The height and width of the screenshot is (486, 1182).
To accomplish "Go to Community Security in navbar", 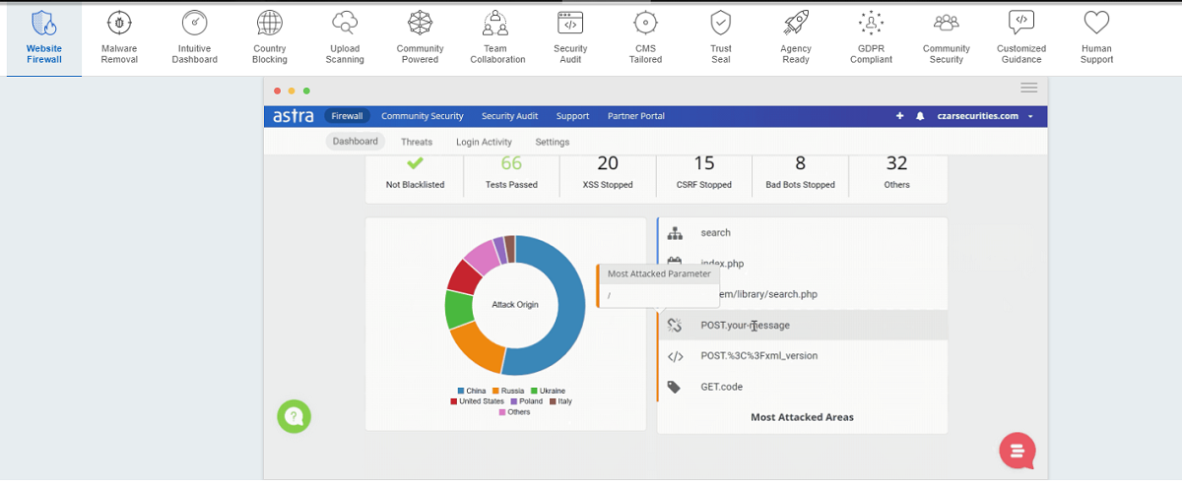I will pos(422,116).
